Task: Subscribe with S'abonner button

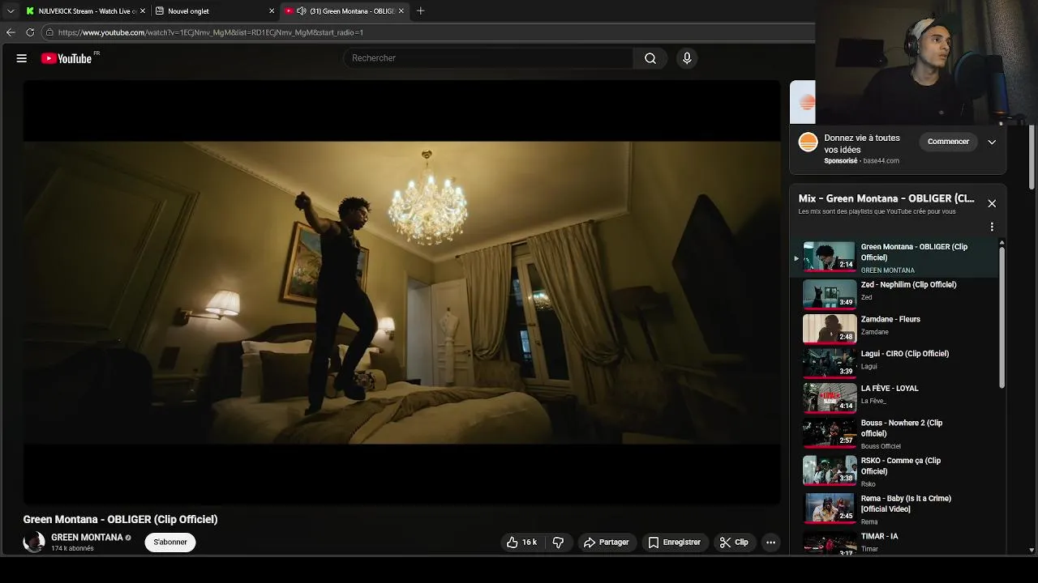Action: coord(170,543)
